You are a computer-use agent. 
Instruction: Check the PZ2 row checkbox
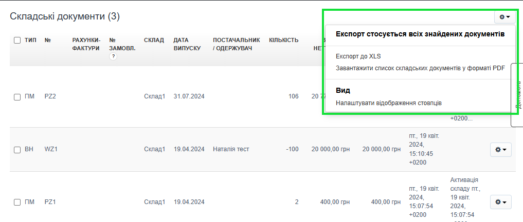pos(17,97)
